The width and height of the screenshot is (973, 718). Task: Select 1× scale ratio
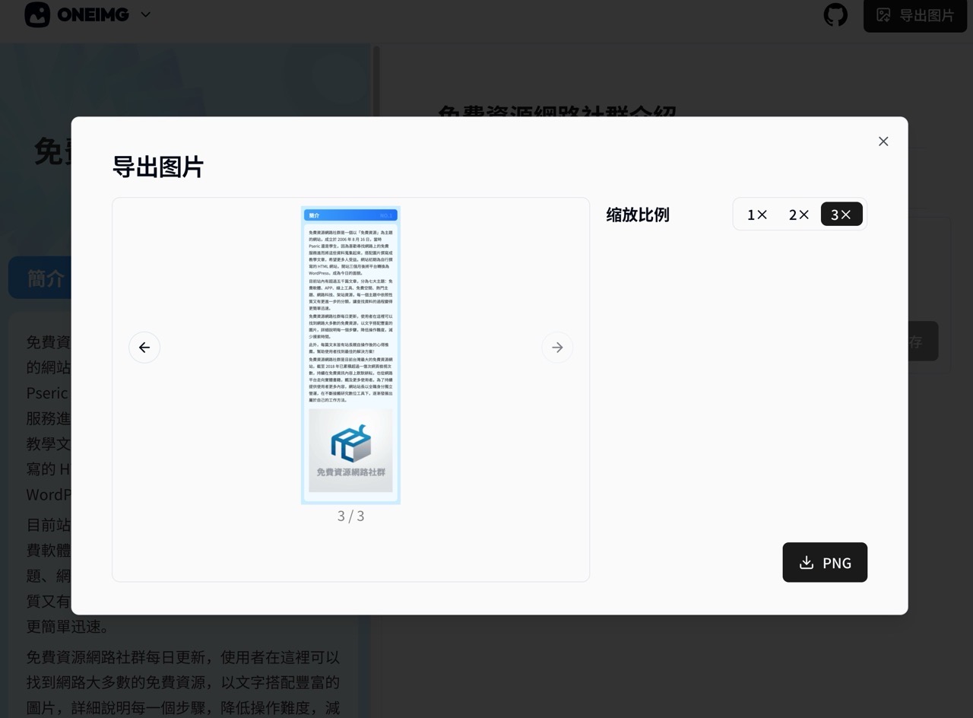[757, 214]
